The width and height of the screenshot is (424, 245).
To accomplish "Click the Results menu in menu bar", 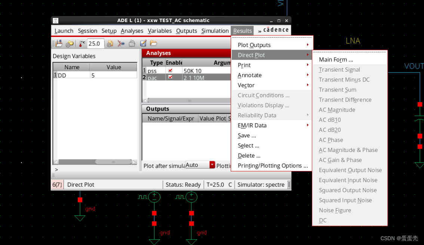I will coord(242,31).
